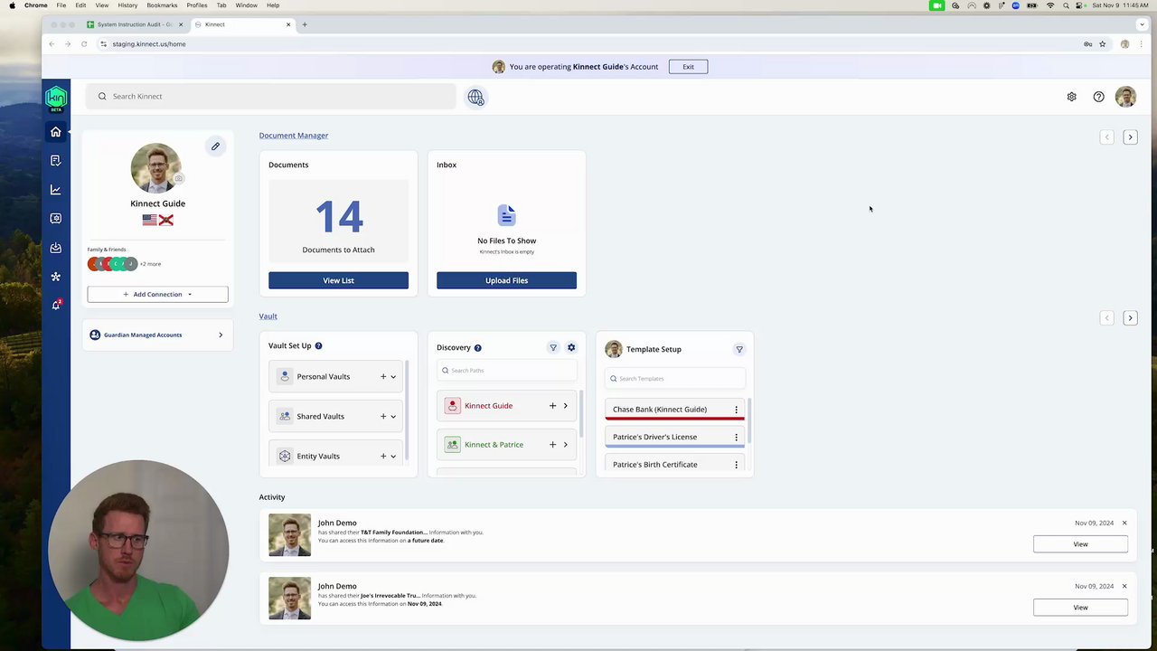
Task: Open options for Patrice's Birth Certificate
Action: pyautogui.click(x=736, y=465)
